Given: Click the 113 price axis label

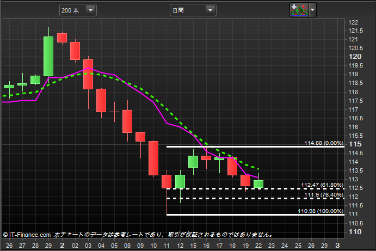Looking at the screenshot, I should [353, 179].
